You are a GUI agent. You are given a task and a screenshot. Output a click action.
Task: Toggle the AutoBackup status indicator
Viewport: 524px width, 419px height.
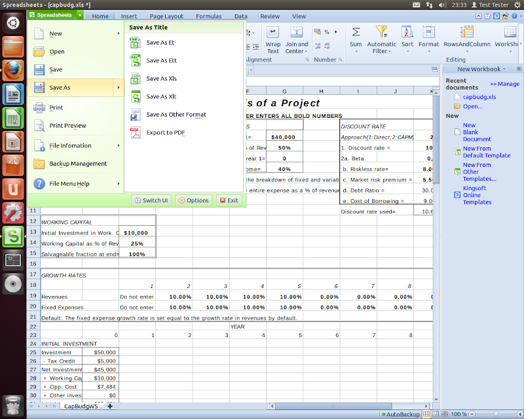pos(402,414)
